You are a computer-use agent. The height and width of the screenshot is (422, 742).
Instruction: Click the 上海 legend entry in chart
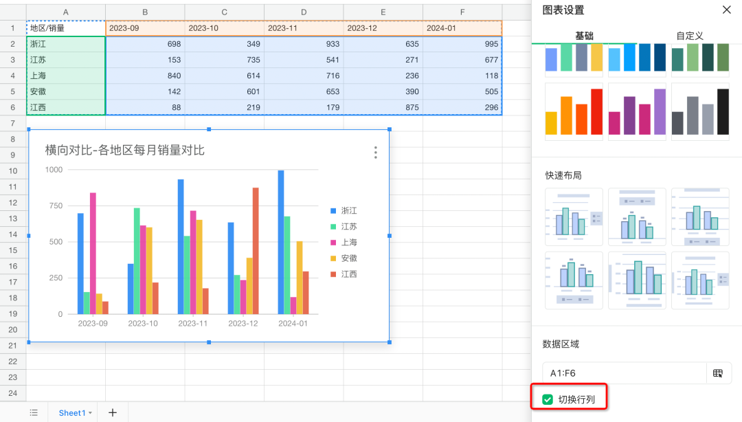tap(344, 243)
